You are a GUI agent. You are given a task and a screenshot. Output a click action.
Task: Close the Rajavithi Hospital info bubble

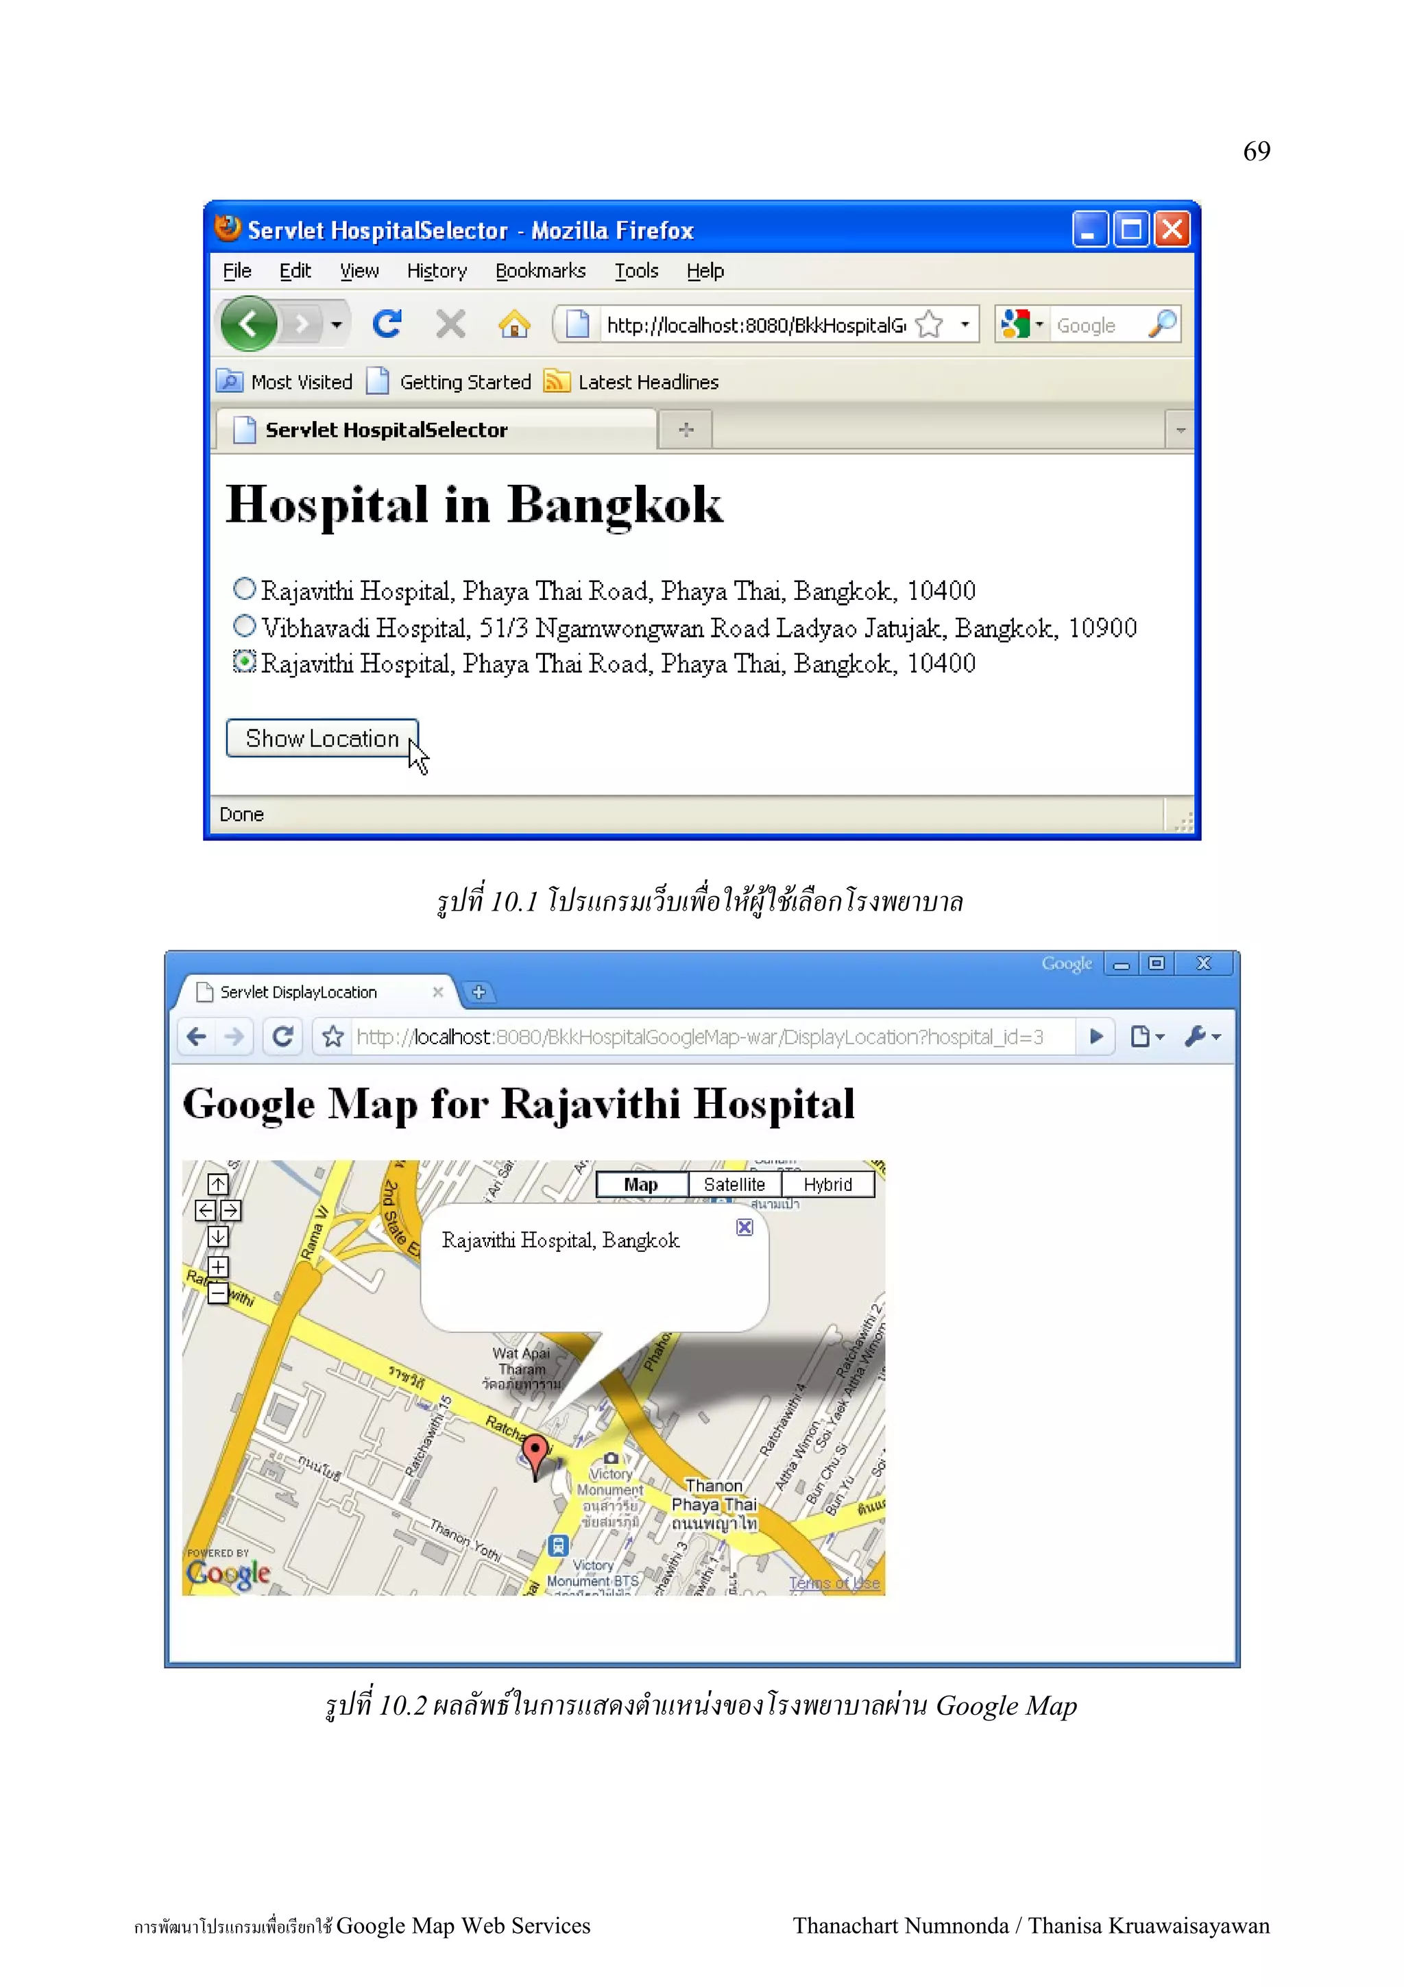click(744, 1227)
